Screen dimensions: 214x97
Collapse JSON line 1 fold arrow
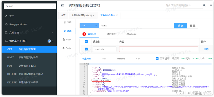click(86, 64)
